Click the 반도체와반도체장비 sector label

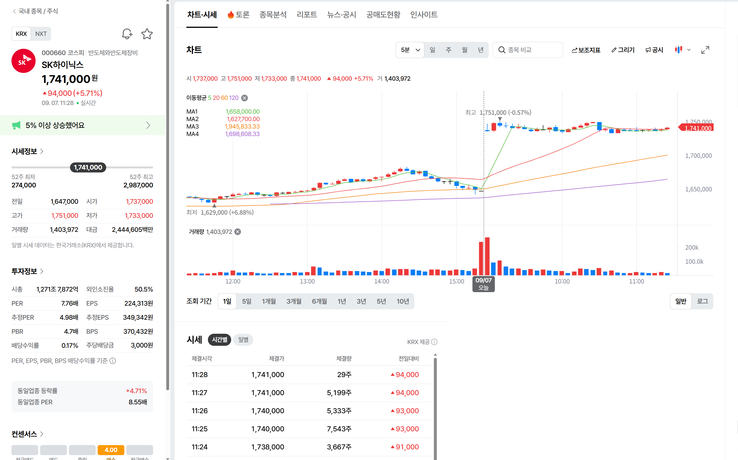[113, 53]
